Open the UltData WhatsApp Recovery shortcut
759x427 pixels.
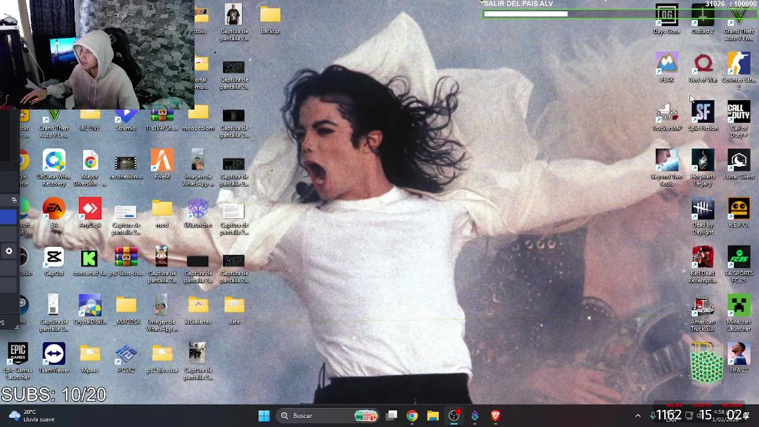(x=54, y=168)
